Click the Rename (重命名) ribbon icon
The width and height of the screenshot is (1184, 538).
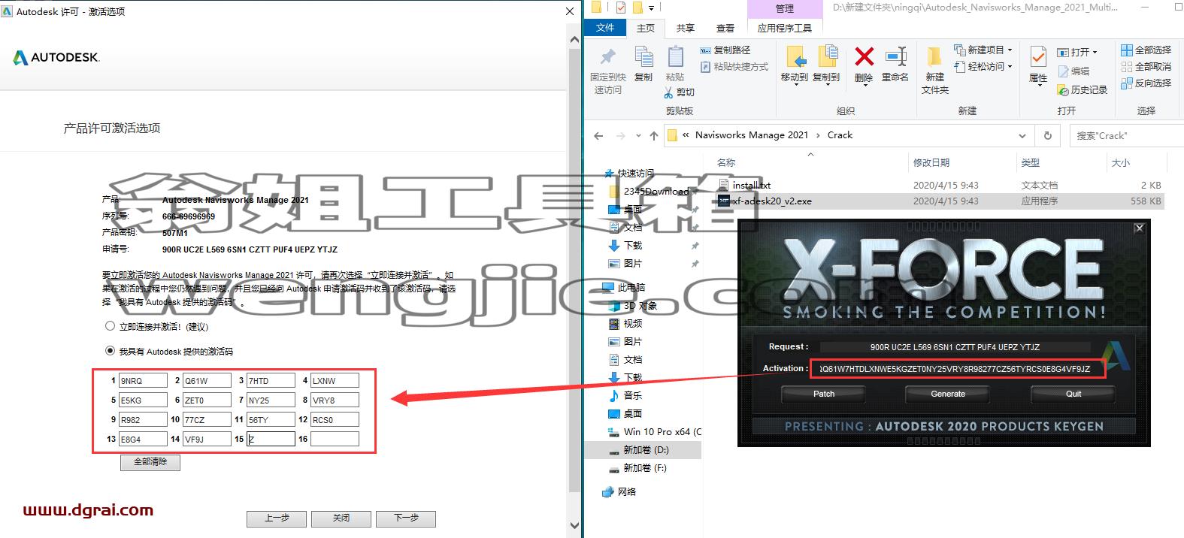(895, 57)
